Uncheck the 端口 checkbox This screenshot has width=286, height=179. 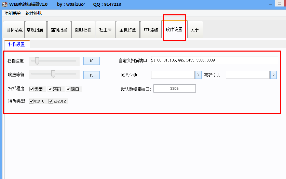(x=68, y=89)
